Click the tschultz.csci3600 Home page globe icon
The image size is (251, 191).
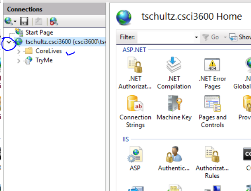[x=124, y=17]
